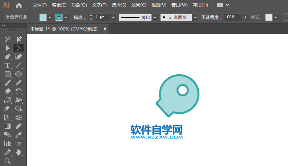Select the Rotate tool
The image size is (288, 166).
click(x=19, y=91)
